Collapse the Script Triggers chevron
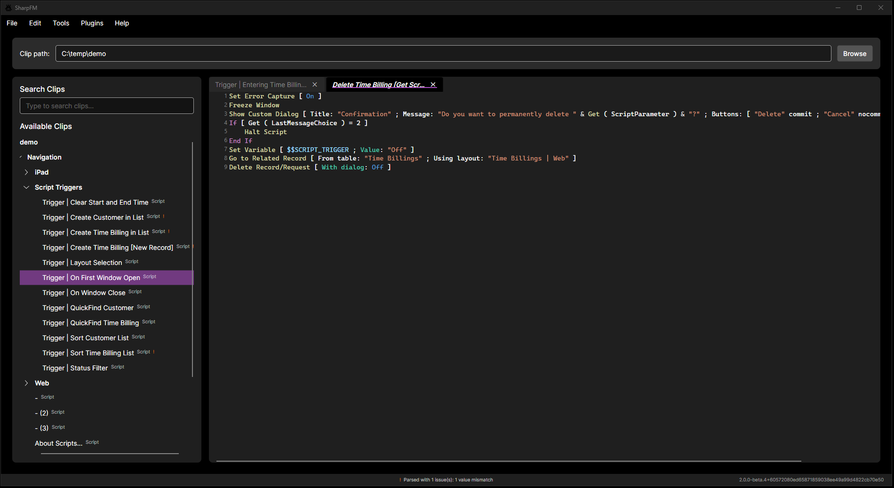 click(26, 187)
